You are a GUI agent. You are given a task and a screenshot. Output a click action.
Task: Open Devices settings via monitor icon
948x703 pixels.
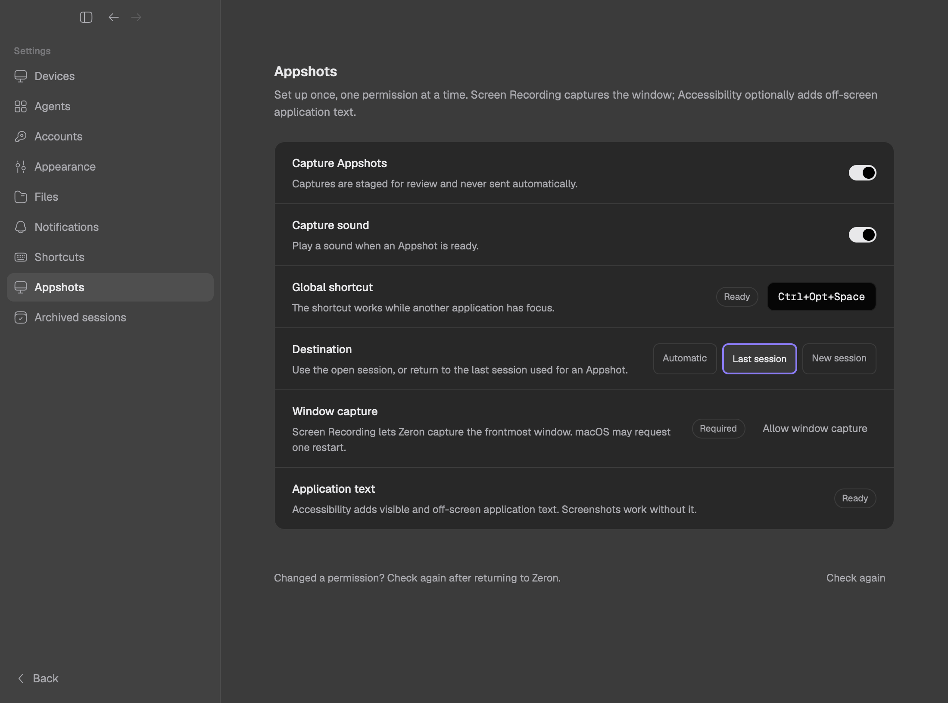pos(21,76)
